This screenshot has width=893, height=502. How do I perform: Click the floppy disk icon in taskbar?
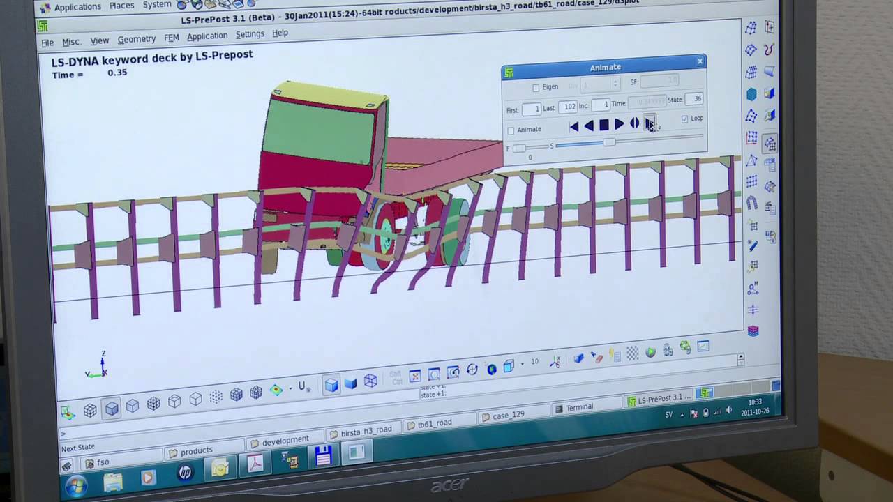click(x=322, y=456)
